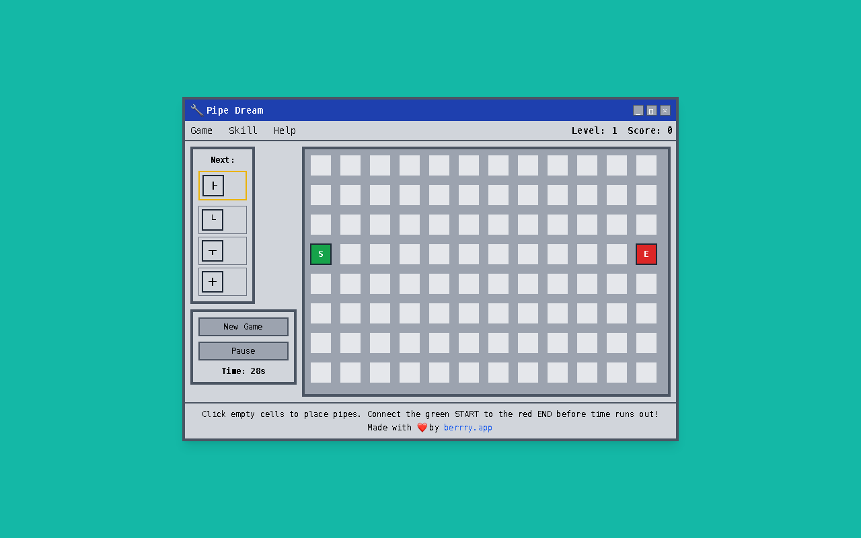861x538 pixels.
Task: Visit the berrry.app link
Action: click(467, 427)
